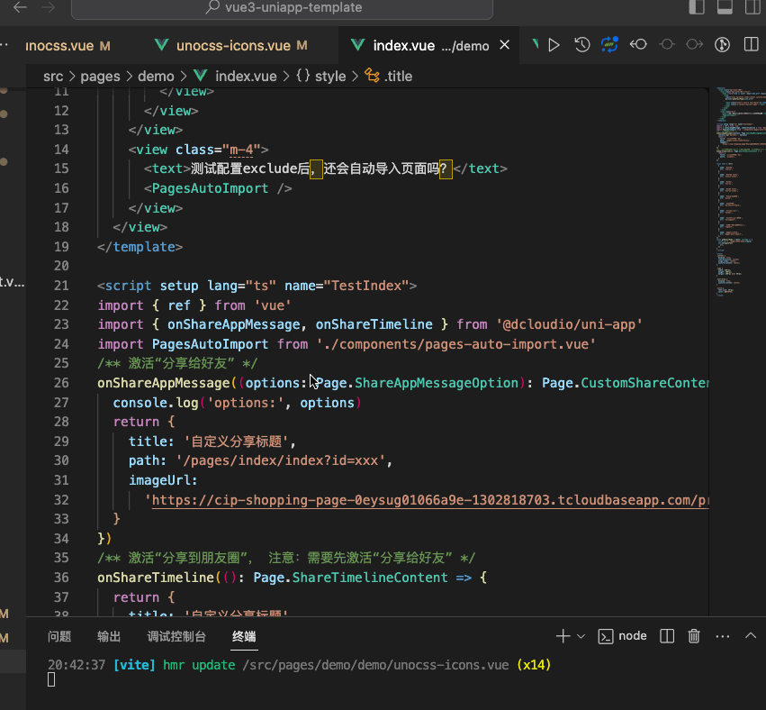Create a new terminal with the plus icon
This screenshot has width=766, height=710.
coord(563,636)
